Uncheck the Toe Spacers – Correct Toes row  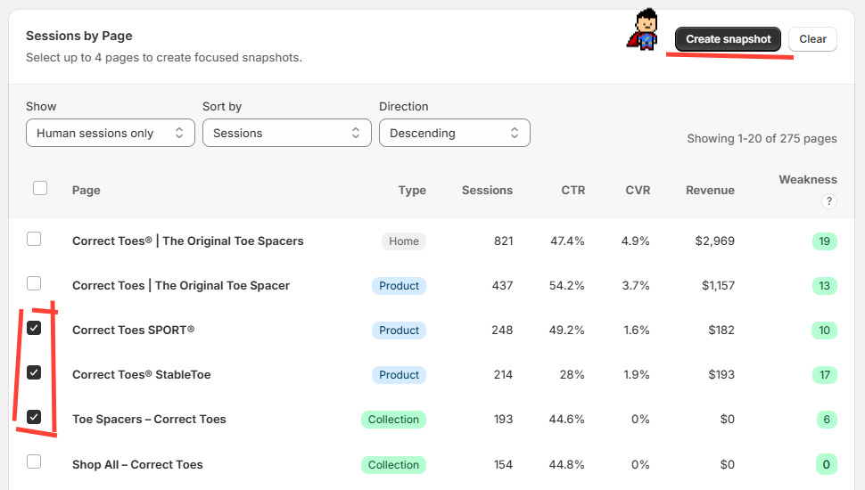tap(34, 417)
